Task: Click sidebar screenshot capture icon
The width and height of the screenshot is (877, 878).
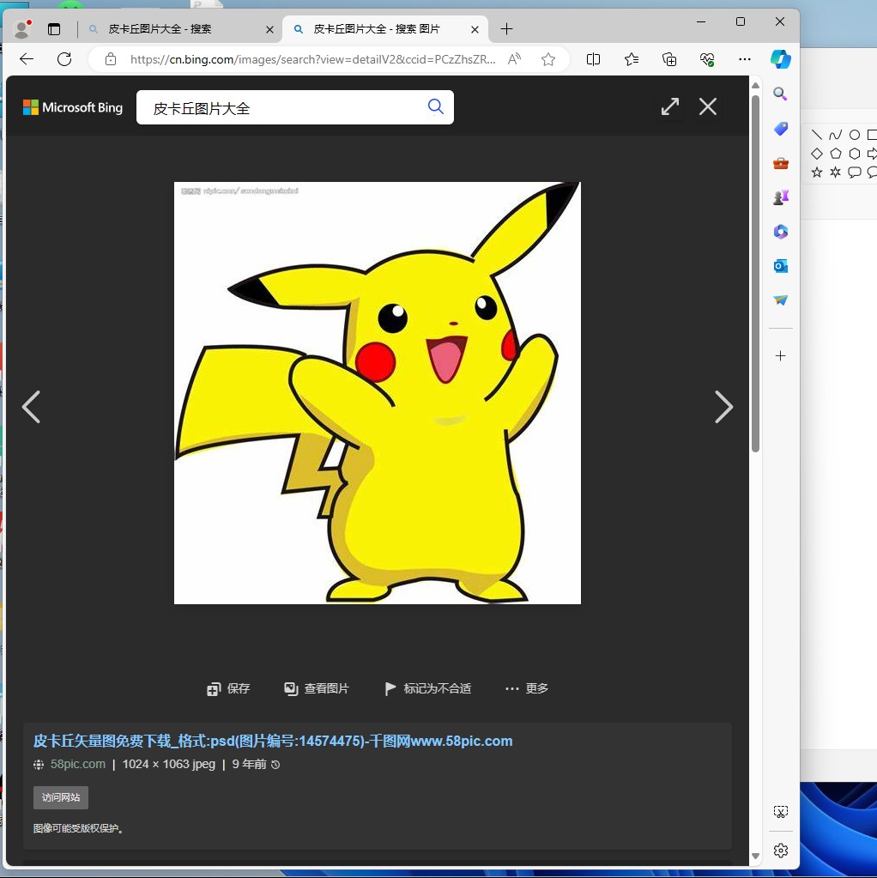Action: point(780,812)
